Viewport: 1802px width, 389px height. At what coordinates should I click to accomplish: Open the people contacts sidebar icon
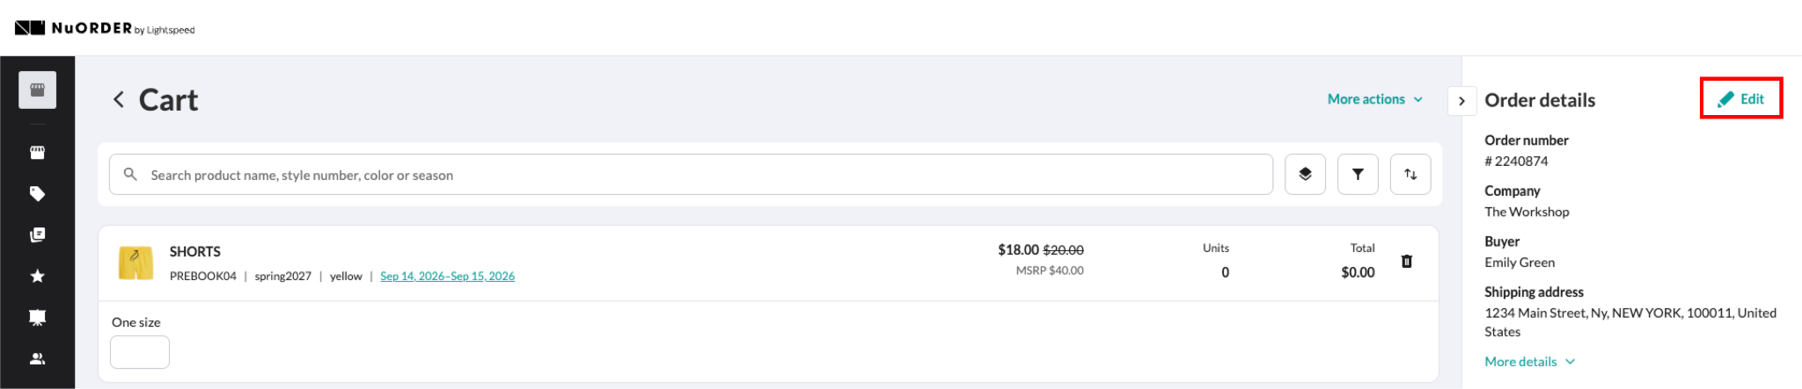37,358
